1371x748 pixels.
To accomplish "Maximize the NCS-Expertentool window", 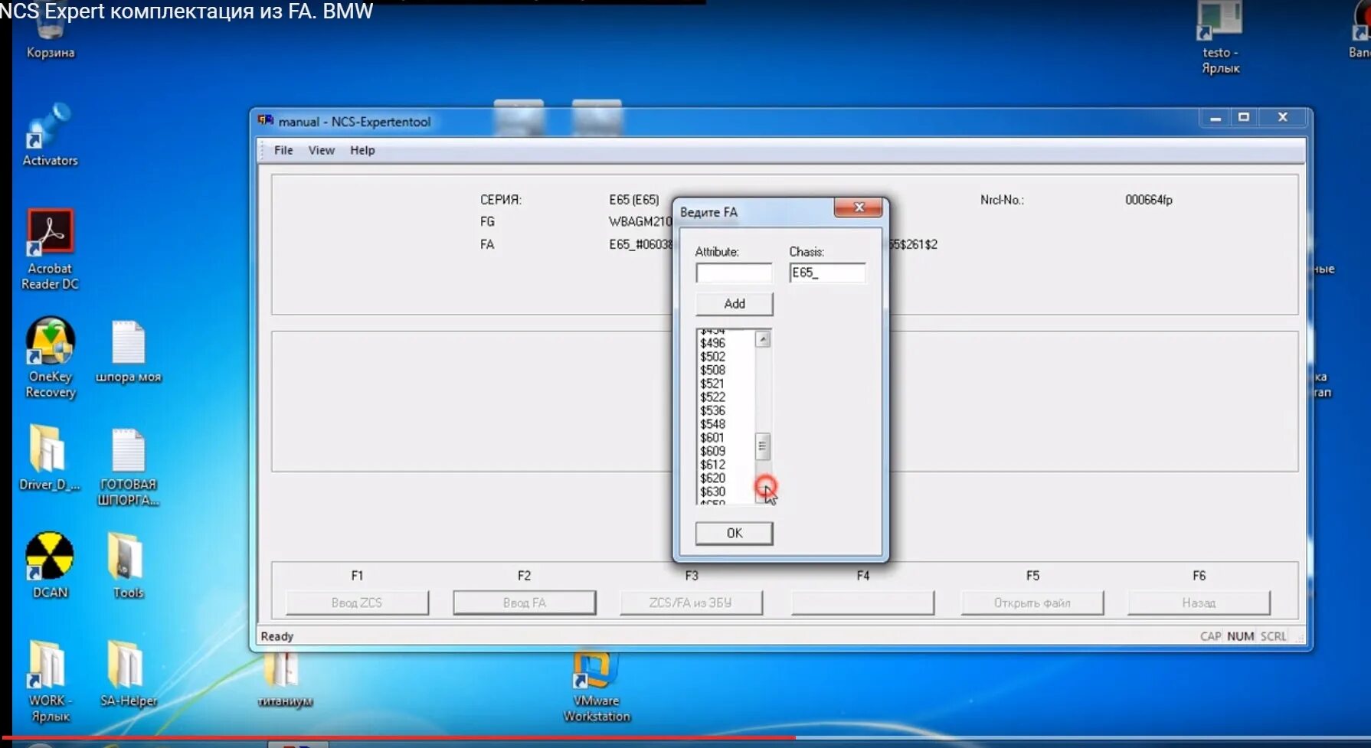I will (1244, 117).
